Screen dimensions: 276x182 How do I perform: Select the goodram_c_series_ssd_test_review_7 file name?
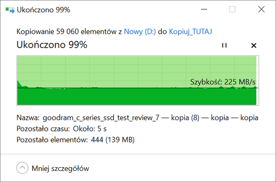pyautogui.click(x=101, y=118)
